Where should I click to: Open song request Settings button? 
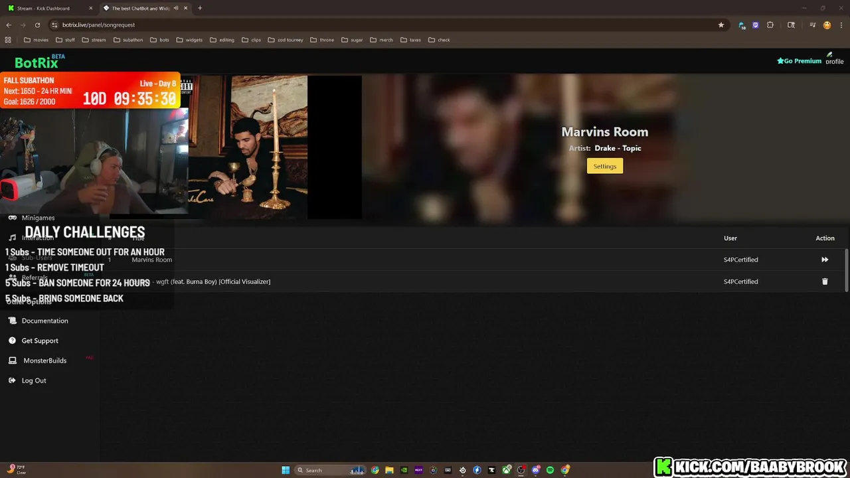(604, 166)
